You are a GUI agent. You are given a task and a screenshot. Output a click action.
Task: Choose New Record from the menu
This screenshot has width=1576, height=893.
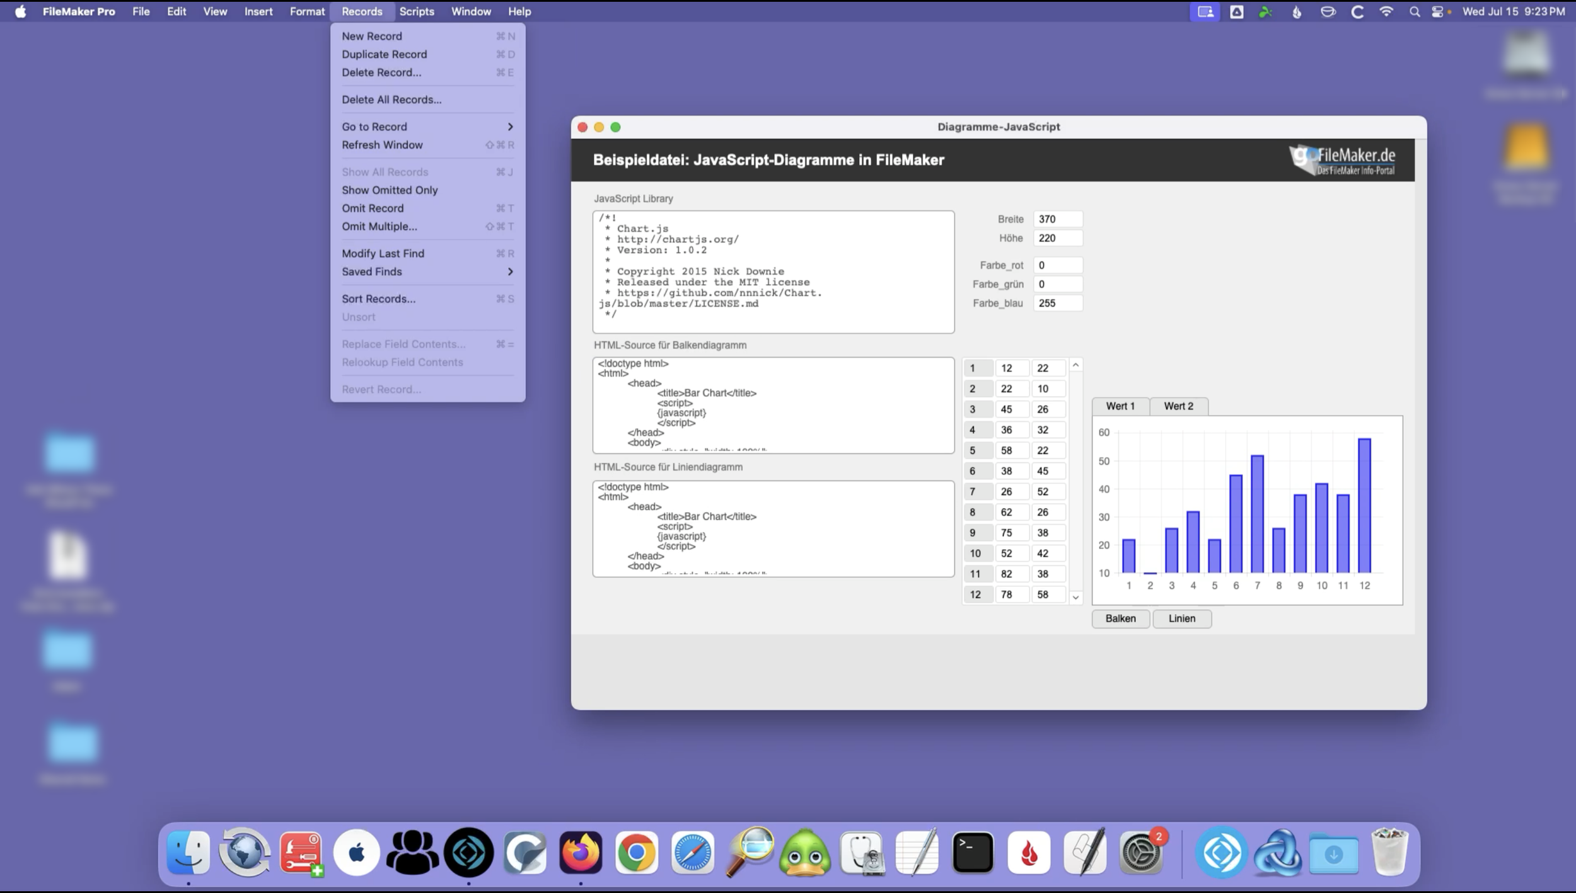[427, 36]
